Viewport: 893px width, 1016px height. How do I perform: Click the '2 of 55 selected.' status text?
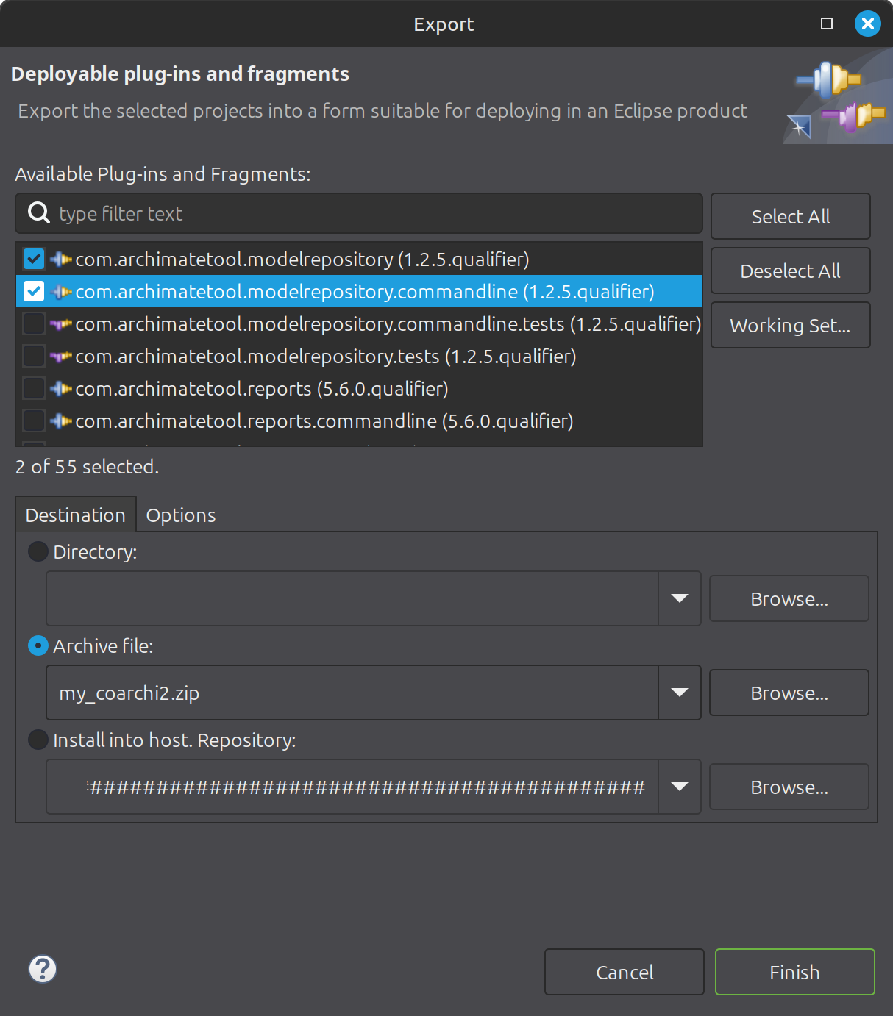pos(87,467)
